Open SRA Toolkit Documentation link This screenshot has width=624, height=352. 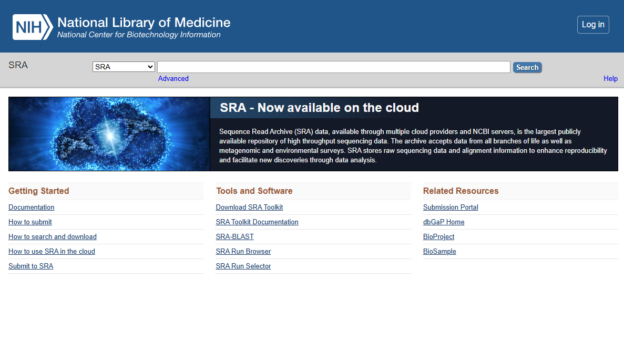257,222
